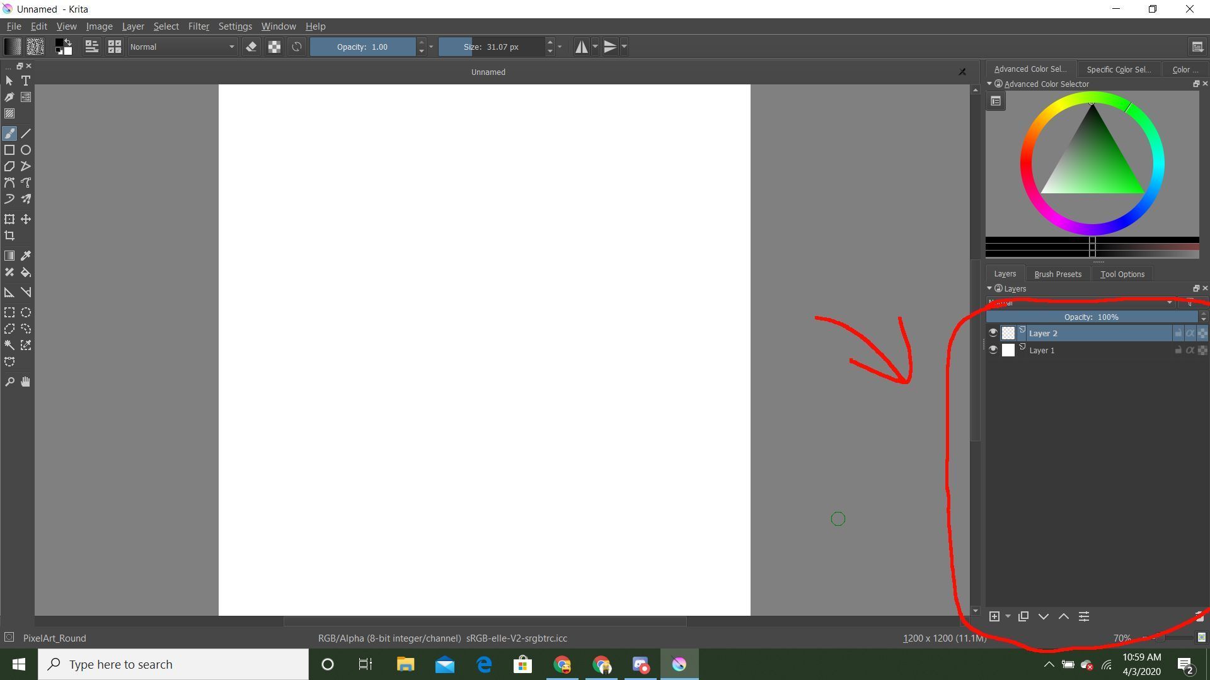Click the Add Layer button in Layers docker
This screenshot has width=1210, height=680.
pyautogui.click(x=994, y=616)
